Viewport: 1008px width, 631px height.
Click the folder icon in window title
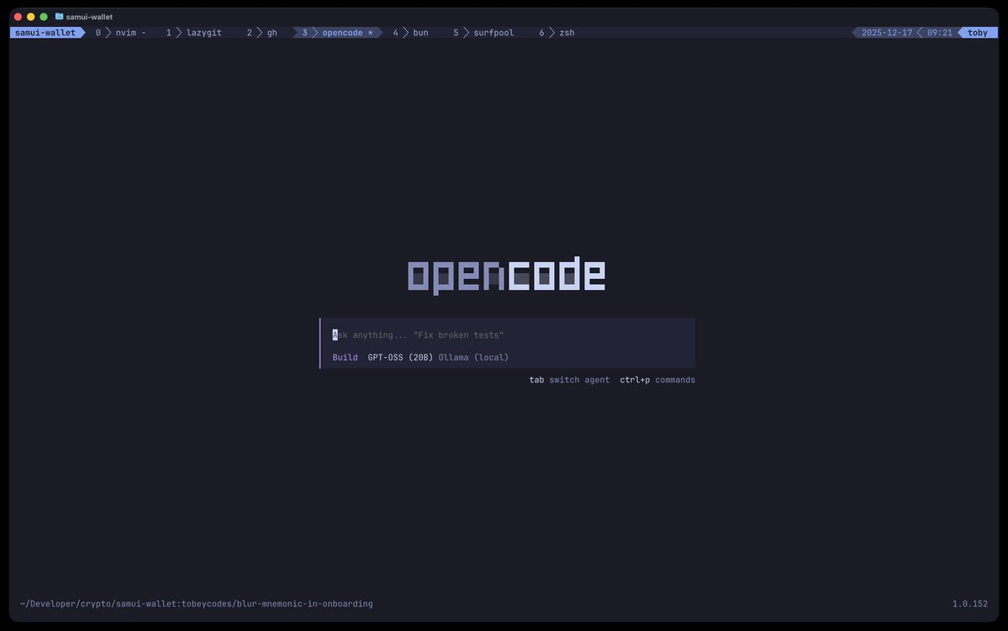click(59, 17)
